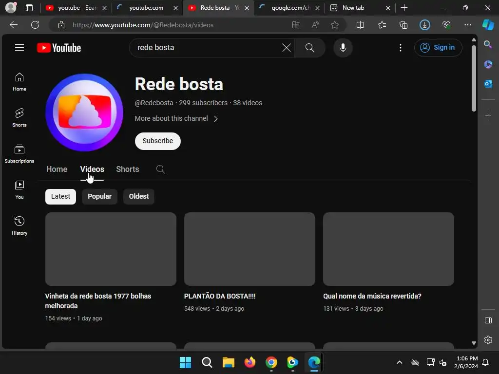Click the YouTube logo
This screenshot has height=374, width=499.
click(x=59, y=48)
